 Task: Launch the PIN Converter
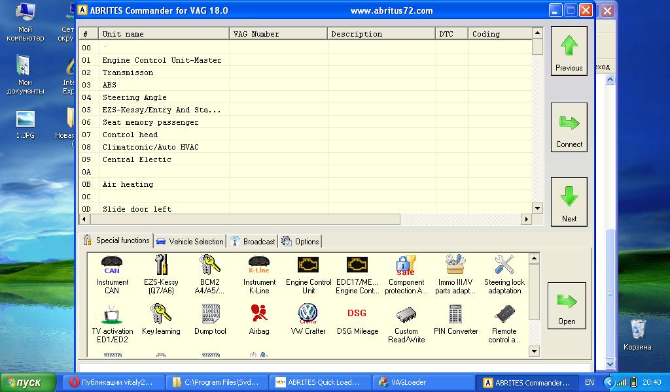click(455, 320)
